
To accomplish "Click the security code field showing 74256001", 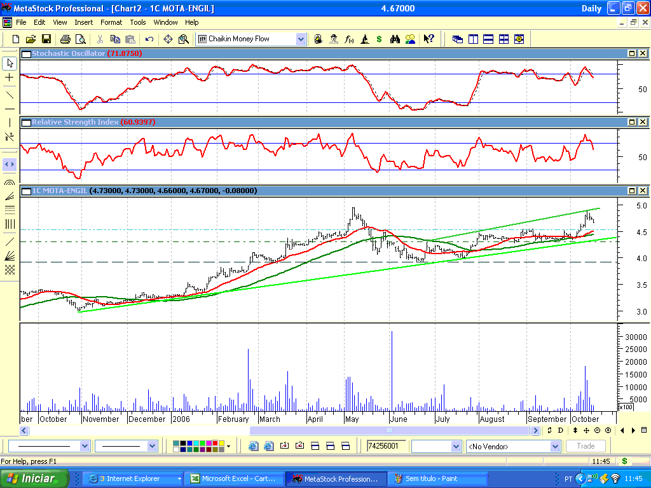I will point(386,446).
